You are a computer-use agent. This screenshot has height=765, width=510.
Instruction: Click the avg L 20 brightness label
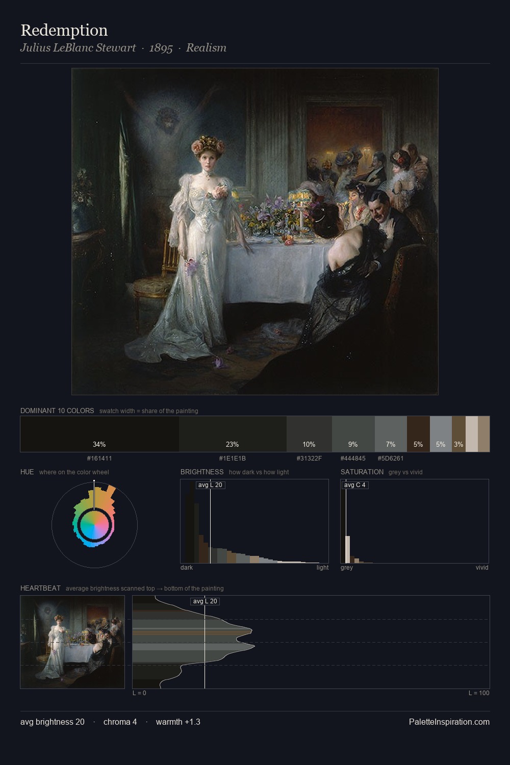tap(210, 485)
